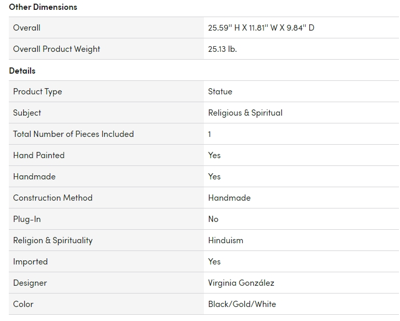The width and height of the screenshot is (400, 321).
Task: Select the Hinduism value
Action: tap(226, 240)
